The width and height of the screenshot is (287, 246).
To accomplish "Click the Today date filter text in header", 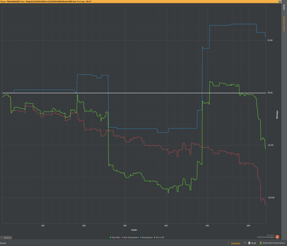I will 43,2.
